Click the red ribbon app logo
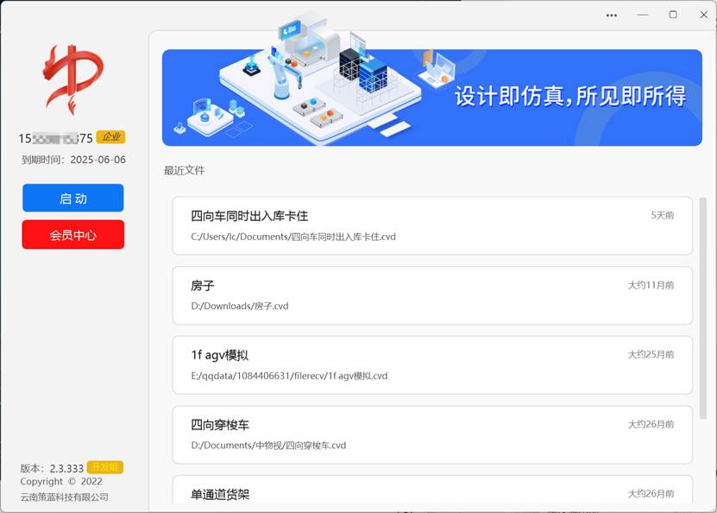This screenshot has width=717, height=513. (73, 79)
